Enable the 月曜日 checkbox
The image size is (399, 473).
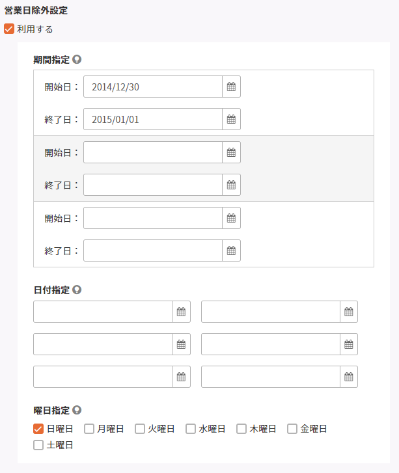[89, 429]
